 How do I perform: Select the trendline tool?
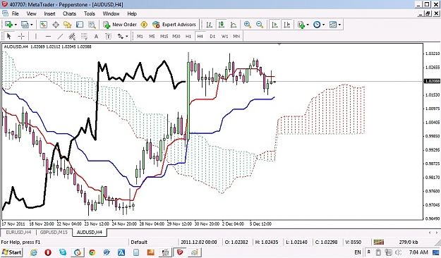click(x=60, y=36)
